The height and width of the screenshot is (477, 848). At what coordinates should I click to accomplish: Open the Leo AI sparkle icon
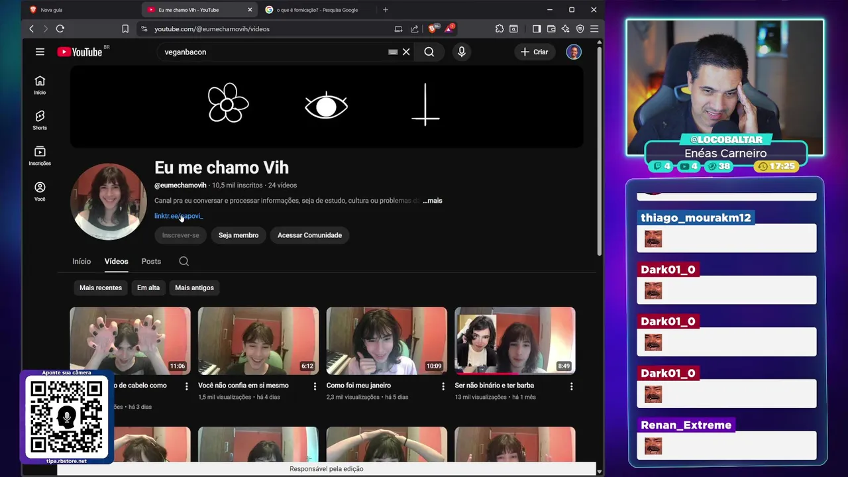pos(565,28)
